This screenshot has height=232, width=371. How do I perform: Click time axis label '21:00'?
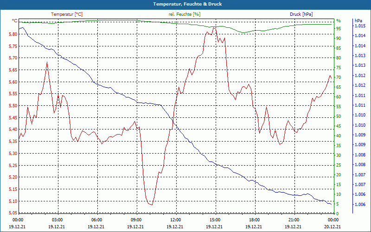pyautogui.click(x=294, y=219)
